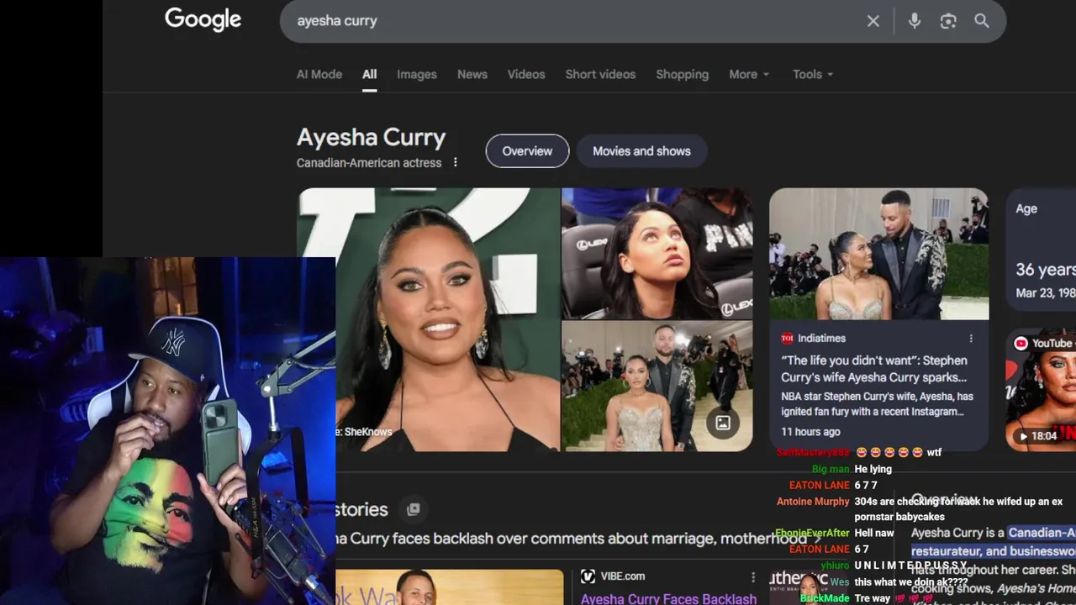This screenshot has height=605, width=1076.
Task: Click the thumbnail image left of the VIBE.com story
Action: click(450, 587)
